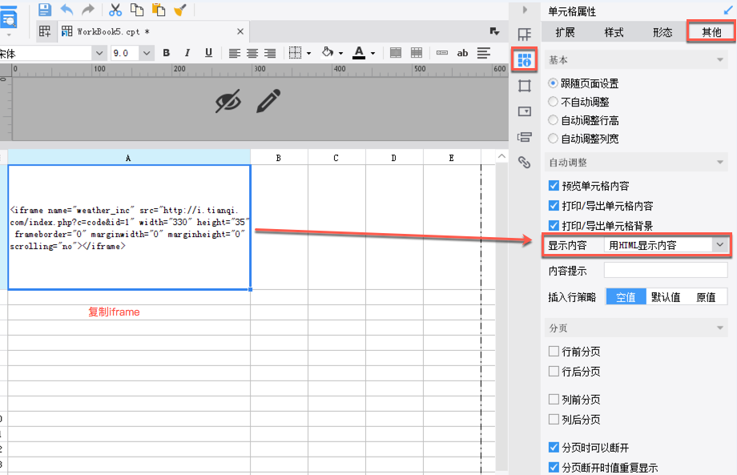This screenshot has width=737, height=475.
Task: Collapse the right panel with triangle arrow
Action: (525, 10)
